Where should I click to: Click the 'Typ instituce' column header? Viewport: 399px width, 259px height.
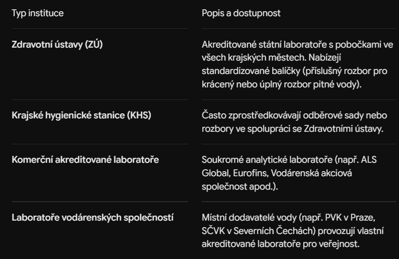point(37,13)
